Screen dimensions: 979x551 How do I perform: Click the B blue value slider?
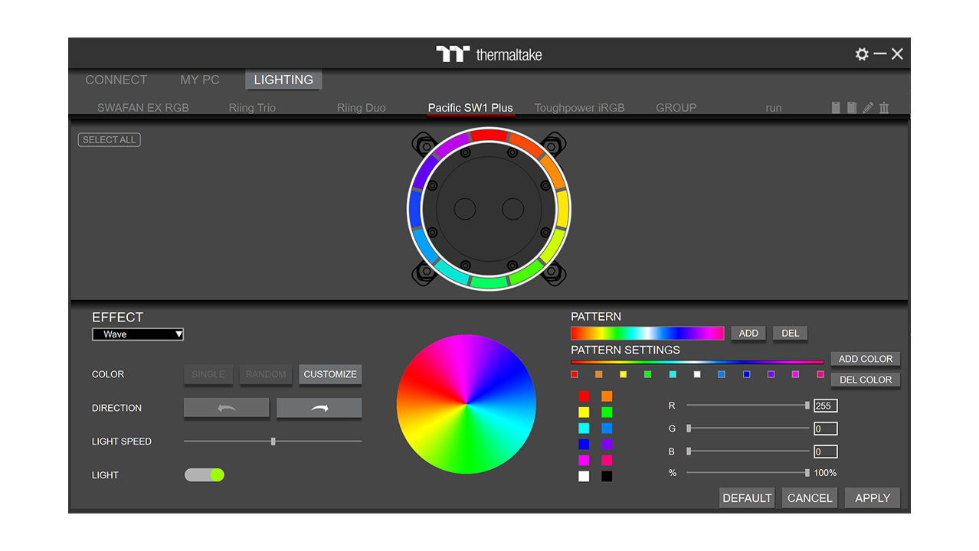pyautogui.click(x=748, y=452)
